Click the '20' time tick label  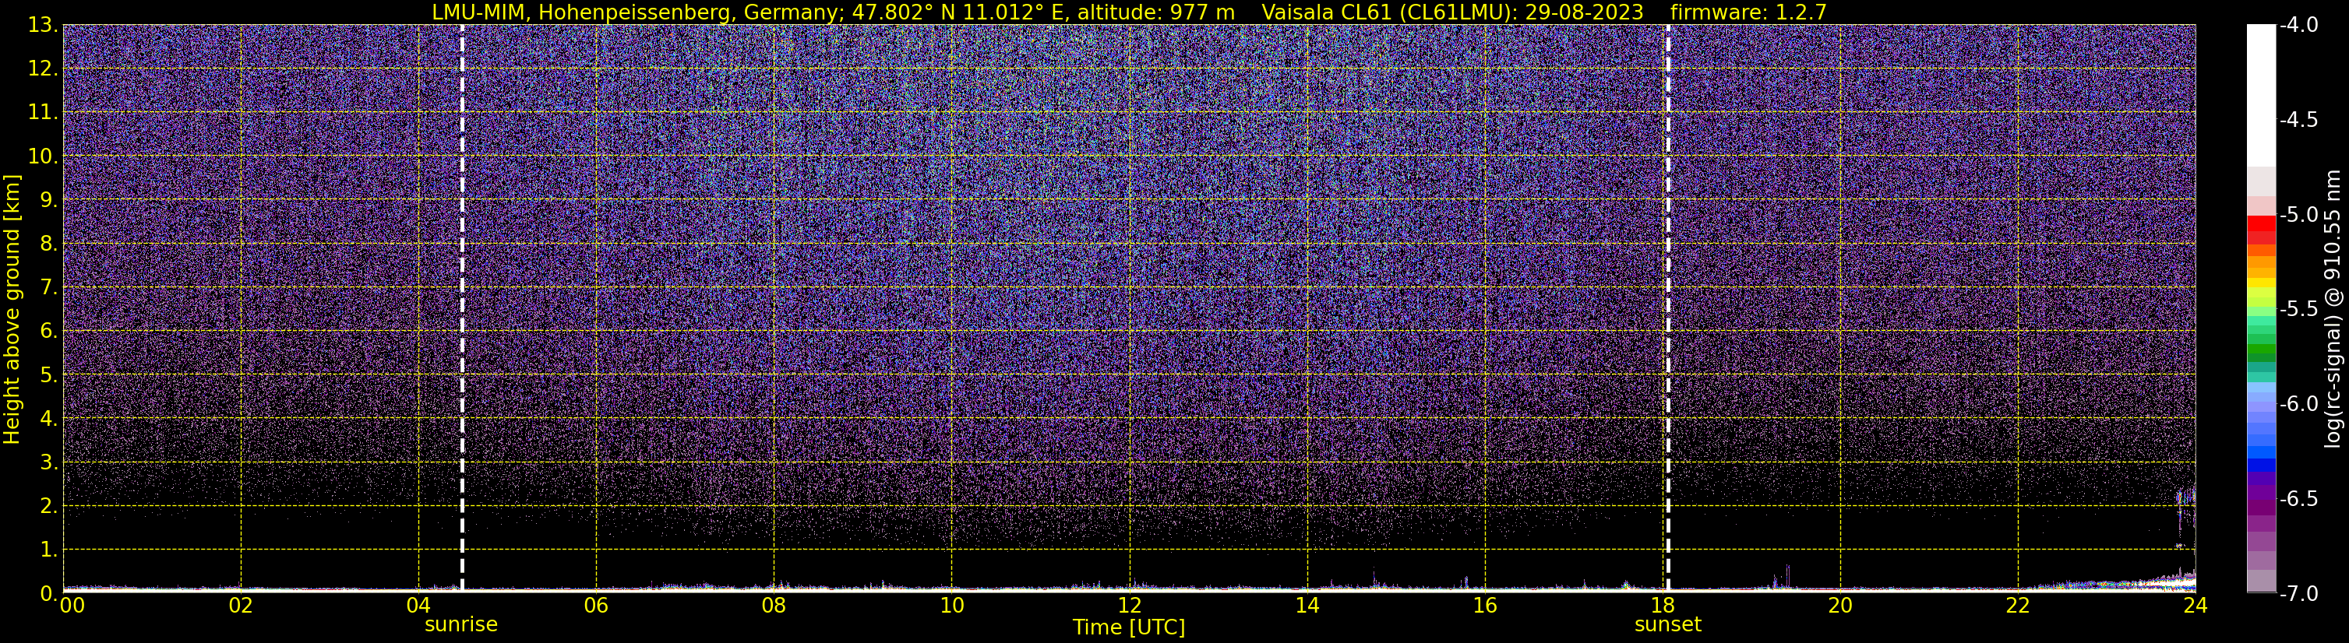[1840, 606]
